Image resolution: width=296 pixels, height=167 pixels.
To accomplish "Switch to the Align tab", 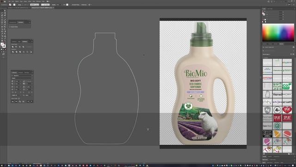I will pyautogui.click(x=19, y=42).
